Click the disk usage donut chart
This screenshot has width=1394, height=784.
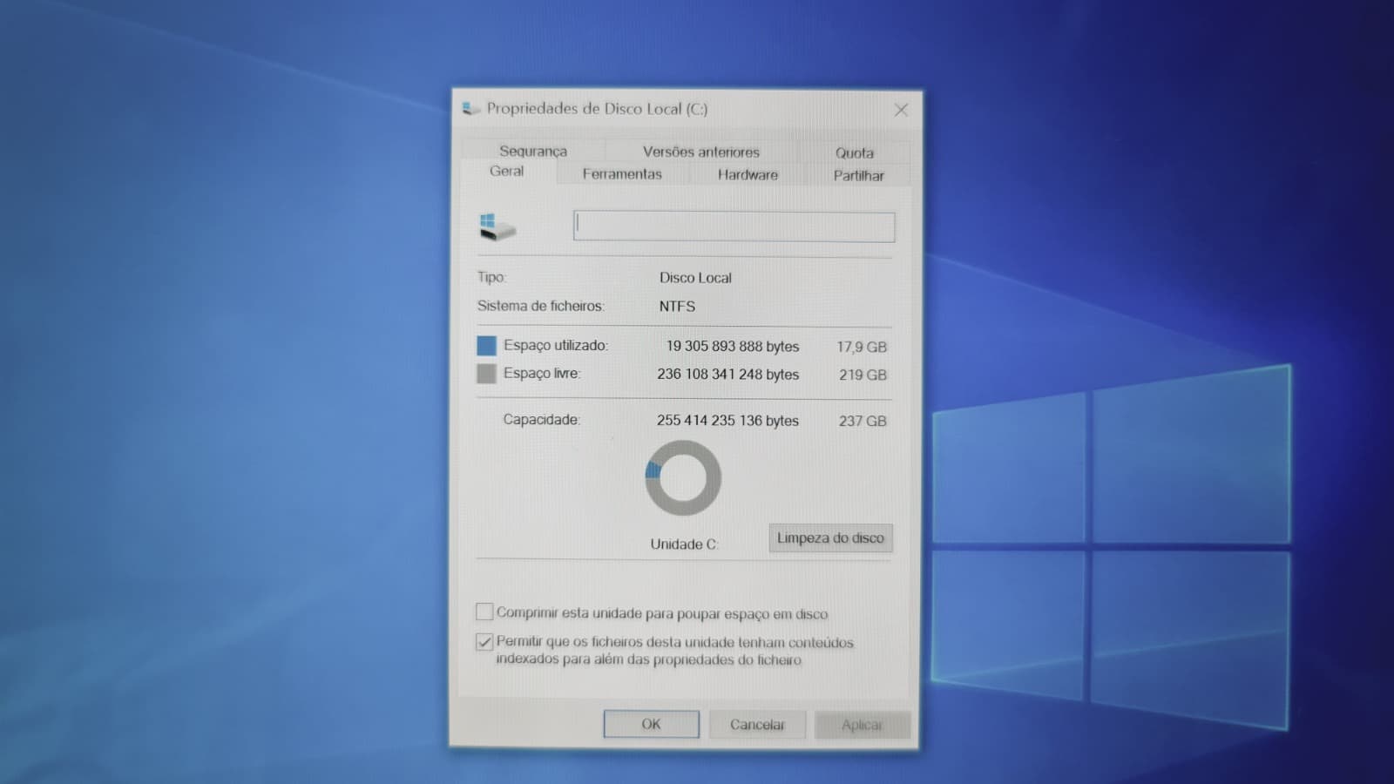pos(683,477)
